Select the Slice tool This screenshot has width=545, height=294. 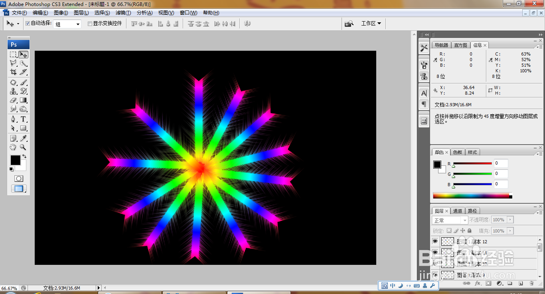click(24, 72)
